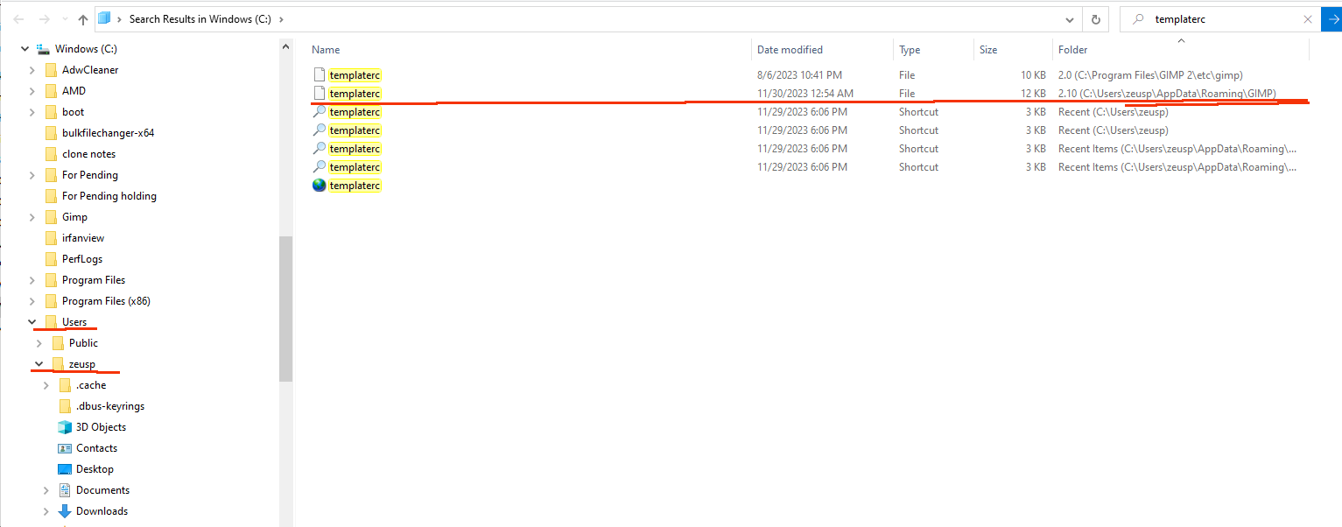This screenshot has height=527, width=1342.
Task: Select bulkfilechanger-x64 folder
Action: coord(108,133)
